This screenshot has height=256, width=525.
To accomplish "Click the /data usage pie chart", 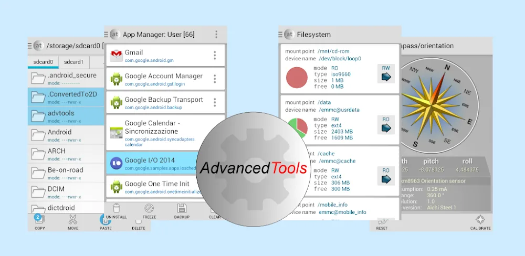I will [x=297, y=128].
